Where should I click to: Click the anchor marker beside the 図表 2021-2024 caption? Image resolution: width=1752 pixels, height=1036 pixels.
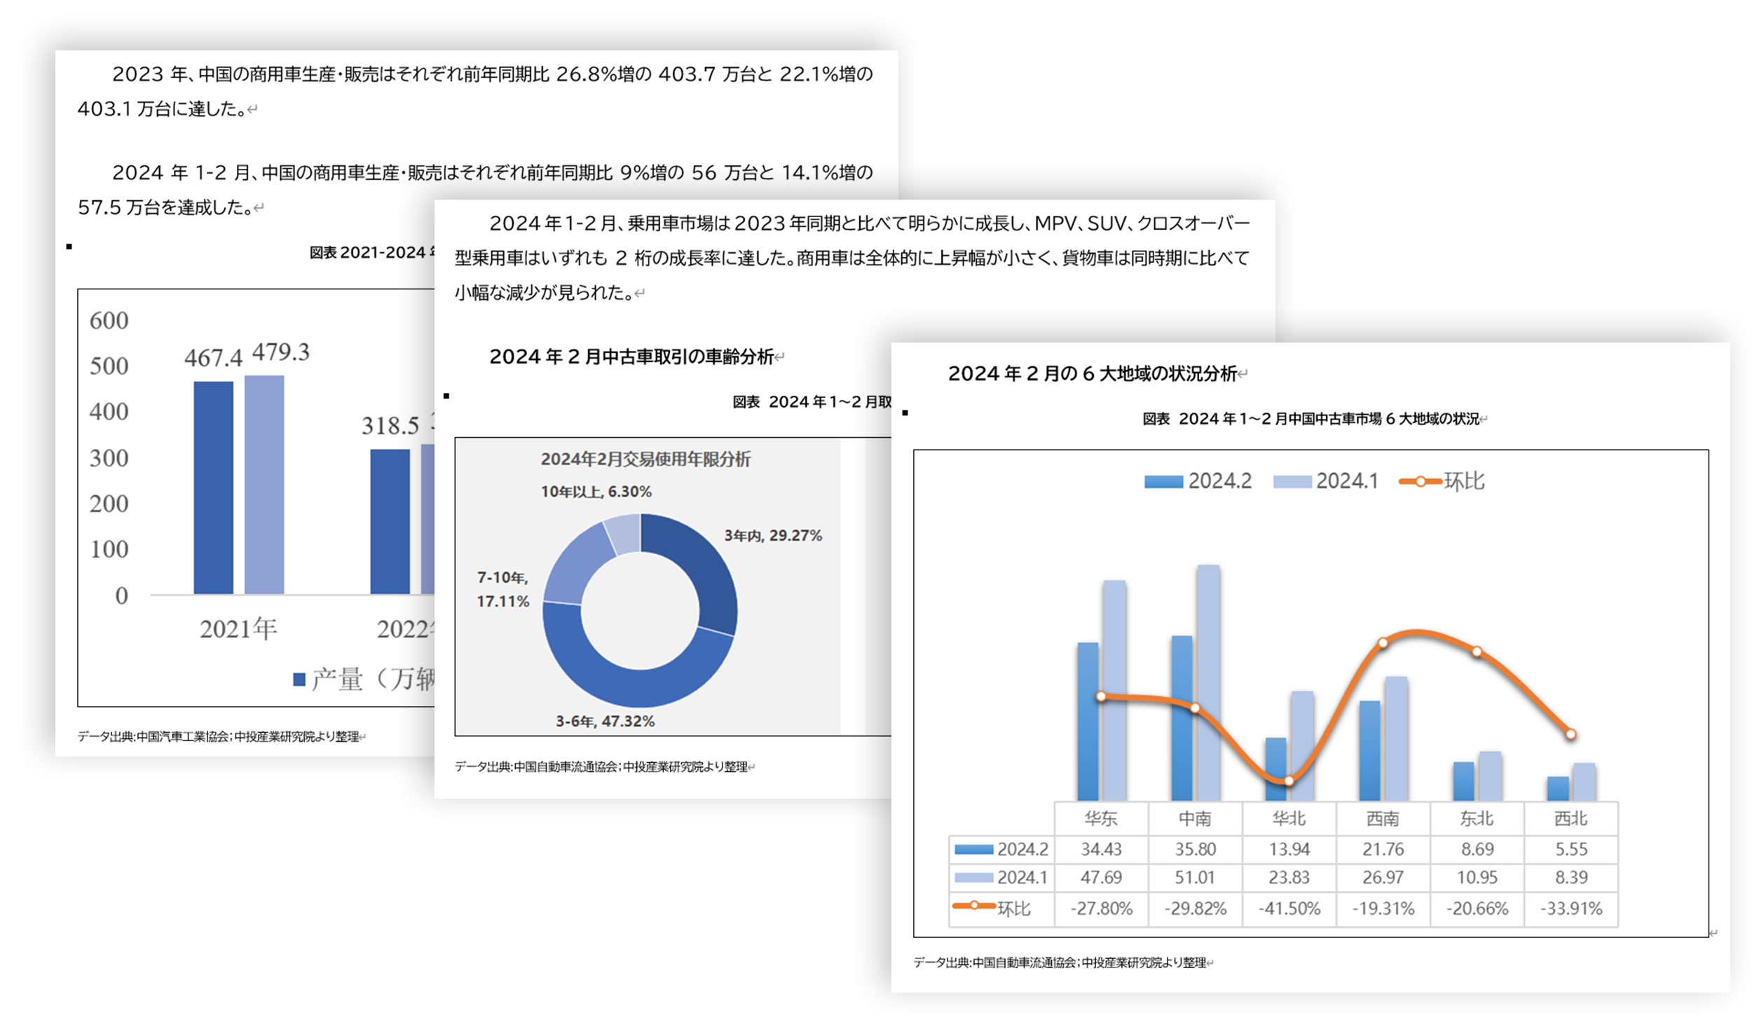click(x=69, y=247)
